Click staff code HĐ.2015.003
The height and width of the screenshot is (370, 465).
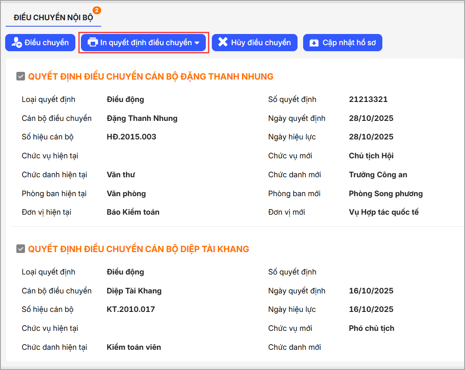point(131,137)
